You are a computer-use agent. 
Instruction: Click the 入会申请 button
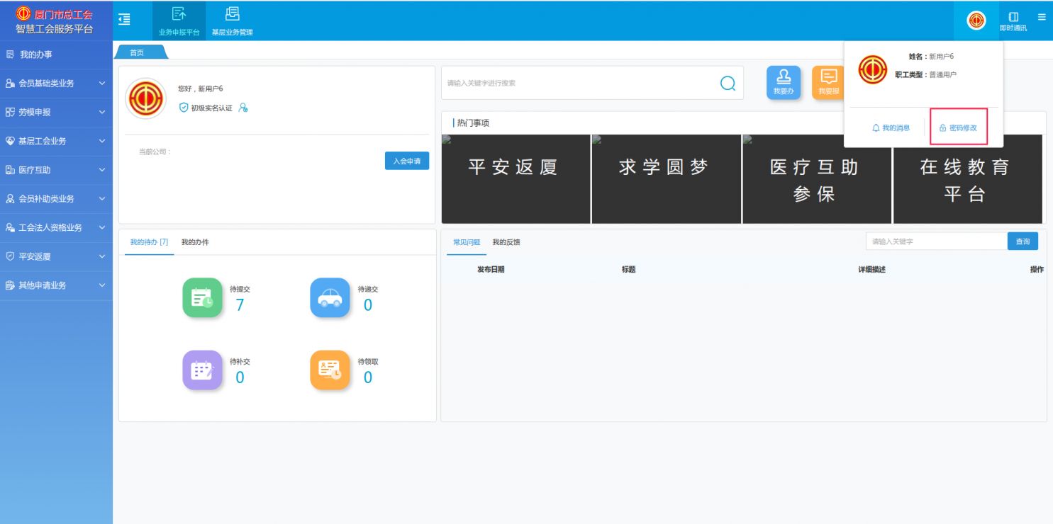(407, 161)
